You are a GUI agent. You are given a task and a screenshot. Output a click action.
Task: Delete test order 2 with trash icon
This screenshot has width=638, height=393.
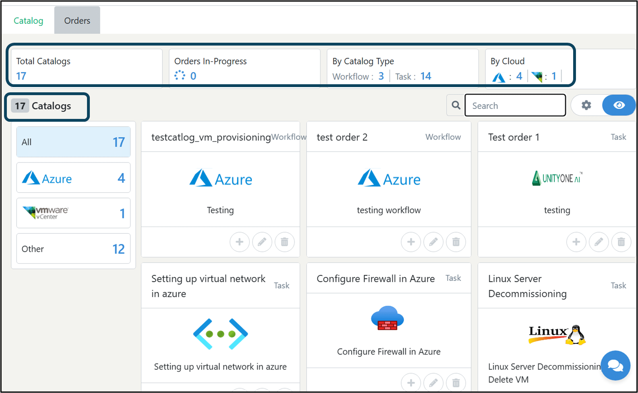coord(456,242)
